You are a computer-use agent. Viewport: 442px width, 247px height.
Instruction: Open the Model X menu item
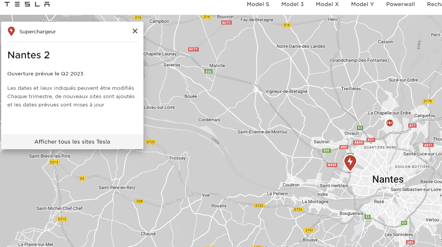tap(327, 4)
